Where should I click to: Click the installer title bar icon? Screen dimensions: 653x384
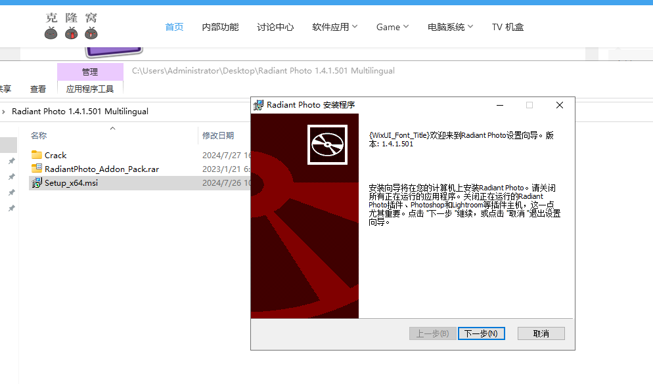(259, 105)
